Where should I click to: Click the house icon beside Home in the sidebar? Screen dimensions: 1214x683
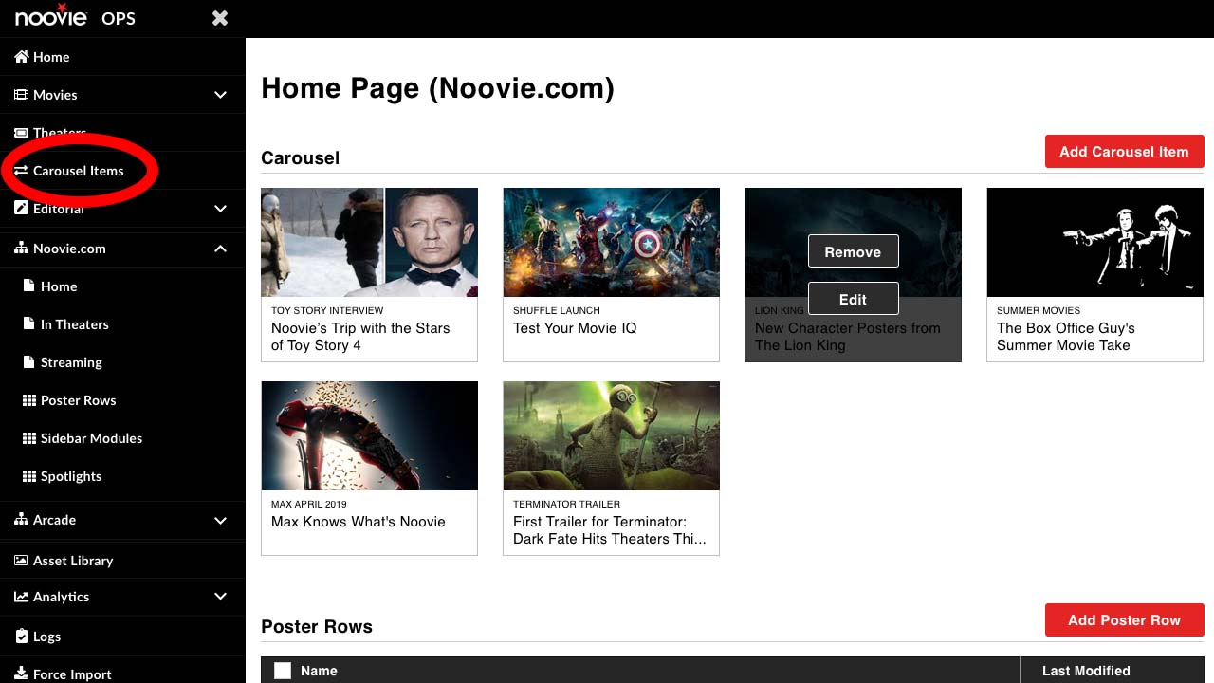pyautogui.click(x=21, y=57)
